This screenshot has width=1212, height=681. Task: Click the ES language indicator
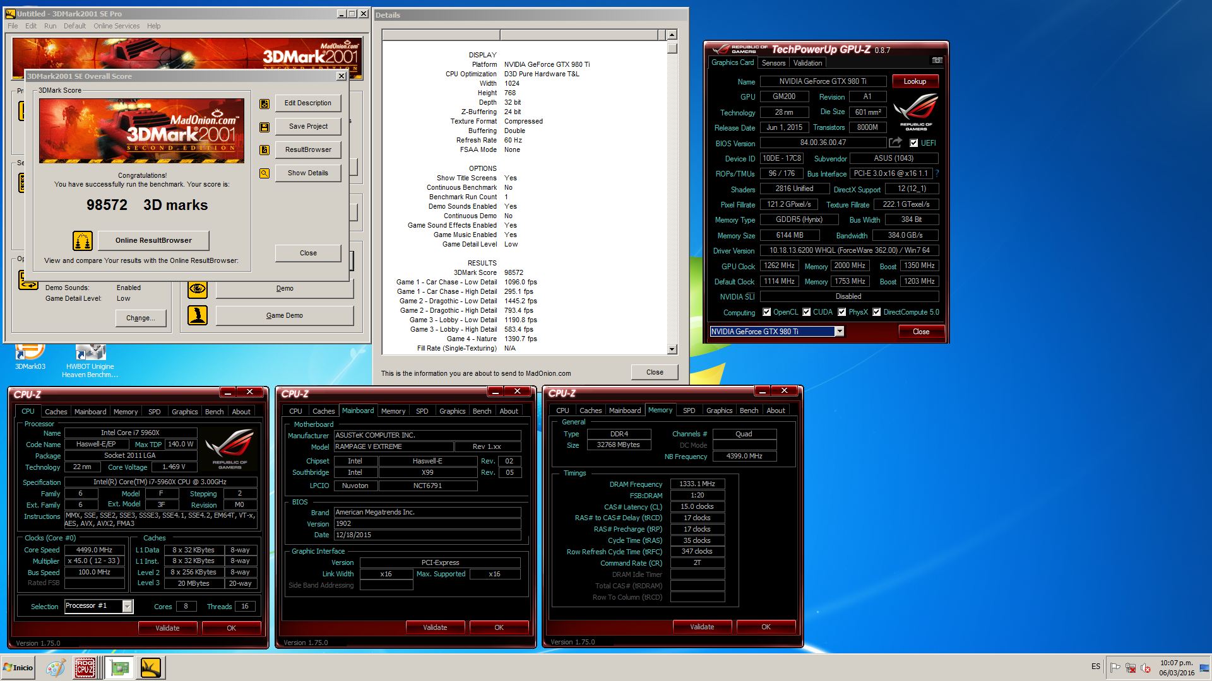pyautogui.click(x=1096, y=666)
